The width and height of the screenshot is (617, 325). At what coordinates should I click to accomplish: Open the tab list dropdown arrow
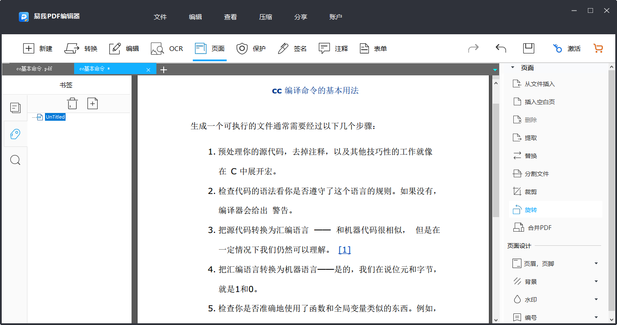coord(495,70)
